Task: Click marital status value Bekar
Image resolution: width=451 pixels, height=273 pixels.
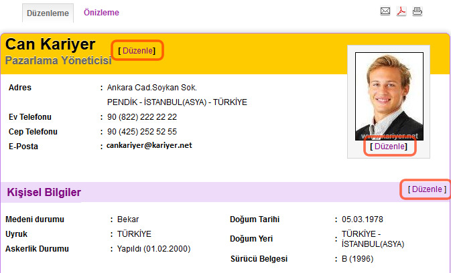Action: click(128, 219)
